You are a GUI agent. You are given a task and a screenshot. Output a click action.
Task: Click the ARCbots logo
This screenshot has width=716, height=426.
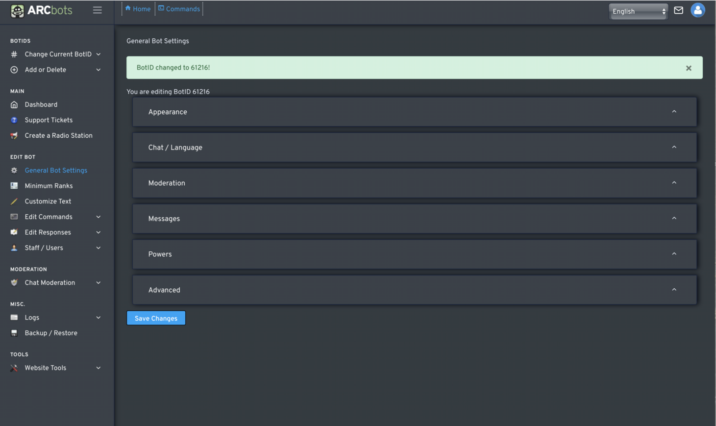tap(42, 10)
